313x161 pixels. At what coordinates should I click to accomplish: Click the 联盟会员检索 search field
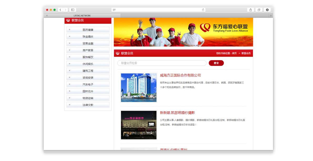[x=162, y=63]
